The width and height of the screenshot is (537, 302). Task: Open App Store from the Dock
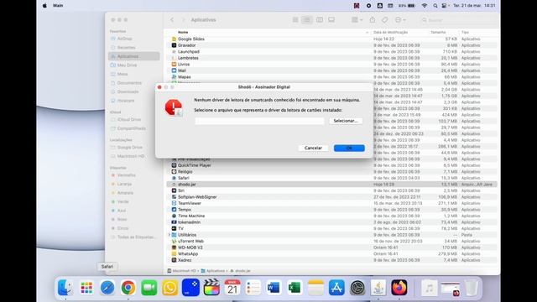pos(336,287)
